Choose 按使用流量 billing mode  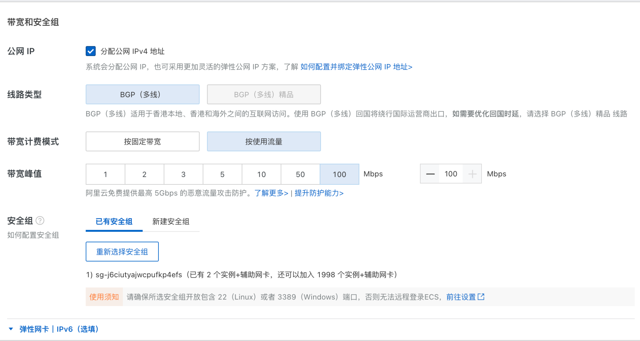[264, 142]
